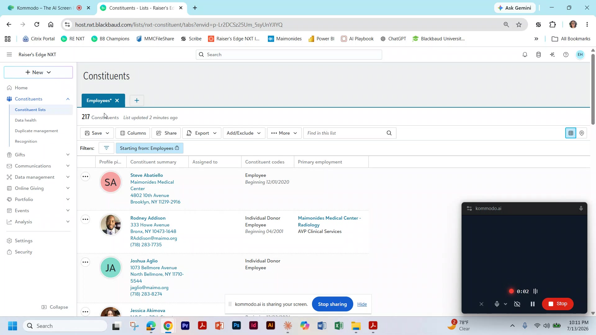Expand the Events navigation section
Screen dimensions: 596x335
(68, 211)
